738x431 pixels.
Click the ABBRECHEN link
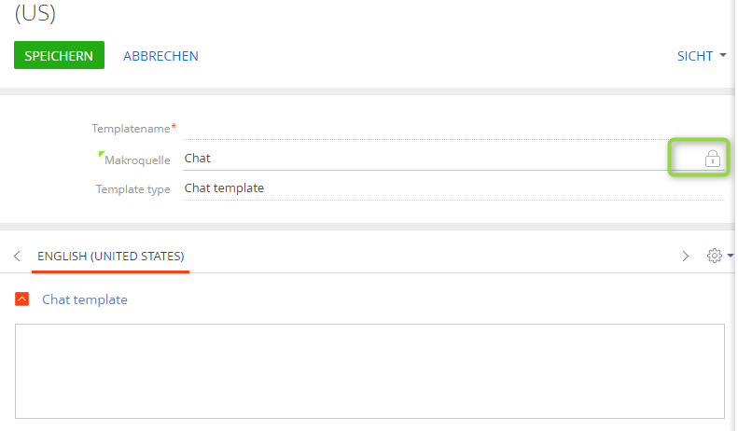[x=160, y=56]
